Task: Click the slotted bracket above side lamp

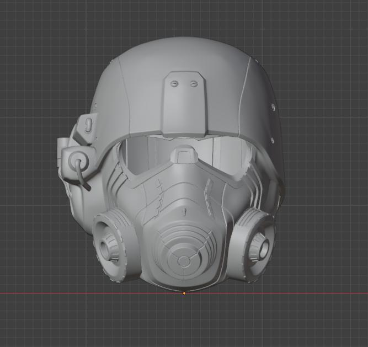Action: (x=88, y=125)
